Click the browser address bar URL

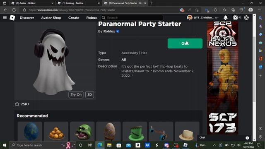point(72,10)
